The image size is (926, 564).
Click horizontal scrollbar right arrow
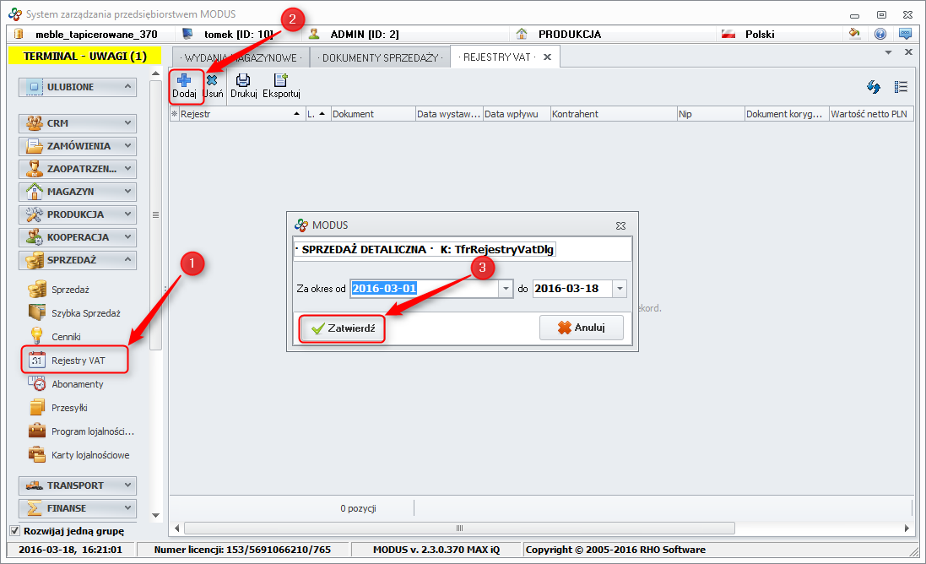(907, 528)
